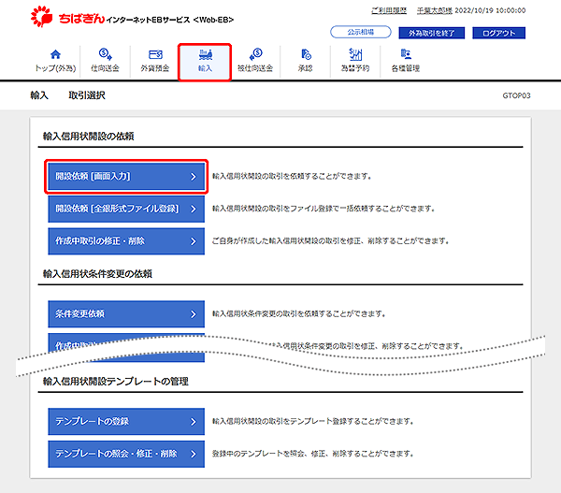Image resolution: width=561 pixels, height=493 pixels.
Task: Click the arrow on テンプレートの登録
Action: (x=194, y=421)
